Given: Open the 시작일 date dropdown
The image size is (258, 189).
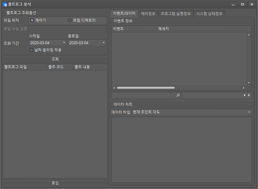Looking at the screenshot, I should (x=64, y=43).
